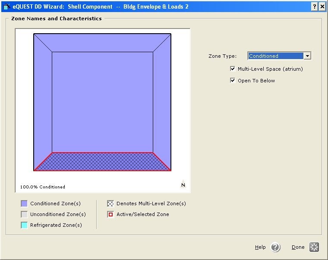Uncheck the Open To Below checkbox

[232, 81]
